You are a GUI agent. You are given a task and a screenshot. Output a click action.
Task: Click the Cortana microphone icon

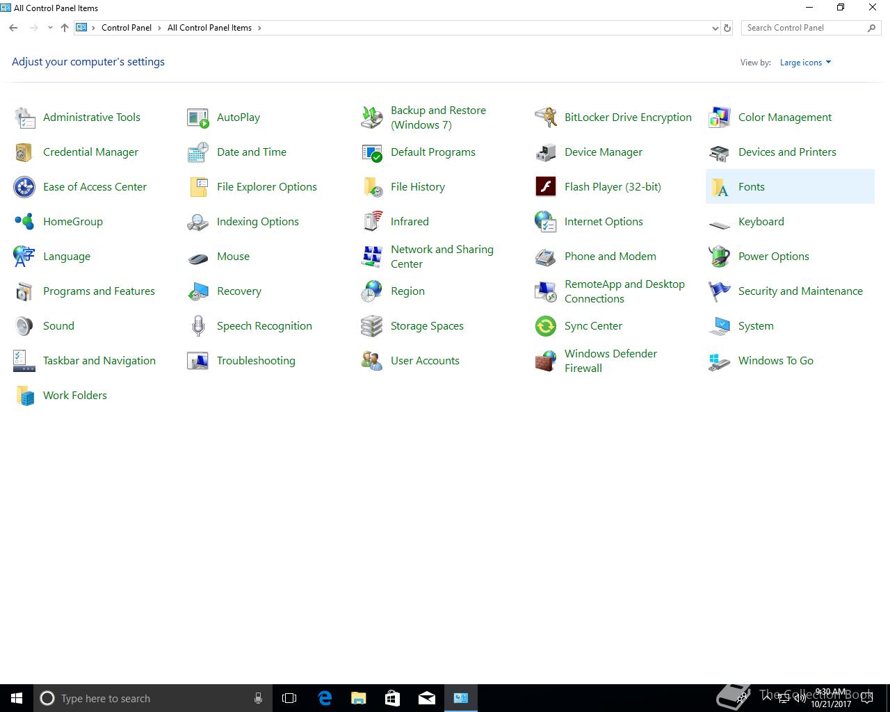[x=258, y=698]
